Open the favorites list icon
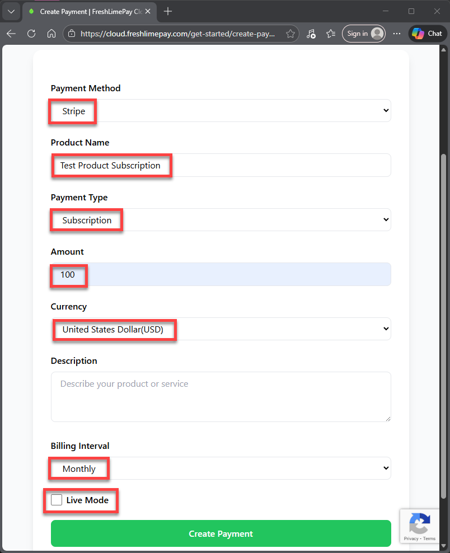 point(331,34)
